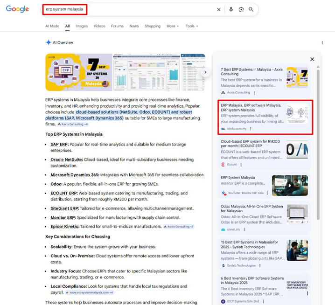Select the All results tab
Viewport: 335px width, 305px height.
point(68,26)
